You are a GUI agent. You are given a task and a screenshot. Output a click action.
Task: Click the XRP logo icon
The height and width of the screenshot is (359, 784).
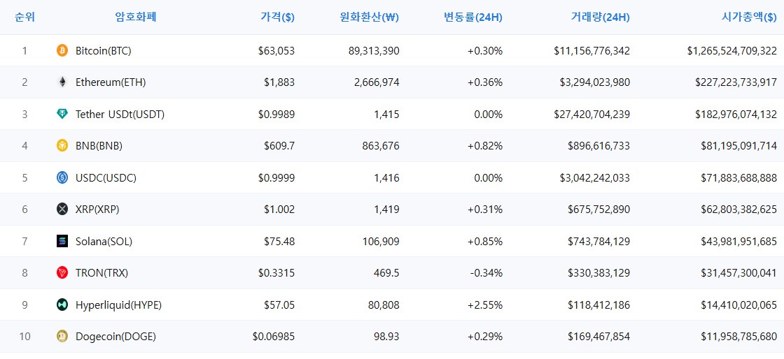pos(62,210)
